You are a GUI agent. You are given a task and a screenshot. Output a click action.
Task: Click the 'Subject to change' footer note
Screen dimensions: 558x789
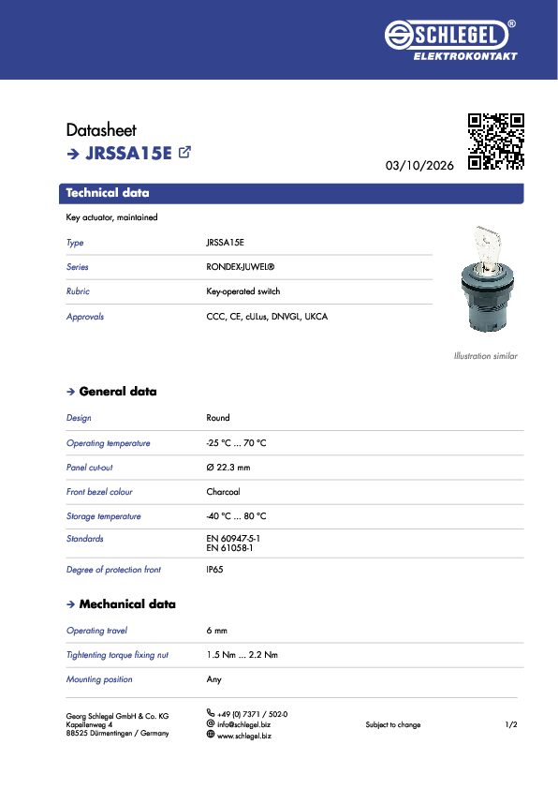coord(393,724)
